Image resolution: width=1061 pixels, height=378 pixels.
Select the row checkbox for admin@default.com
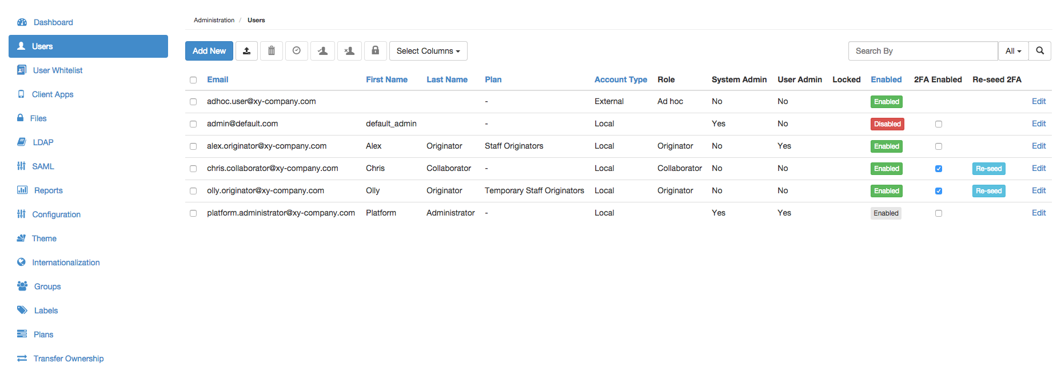(193, 124)
